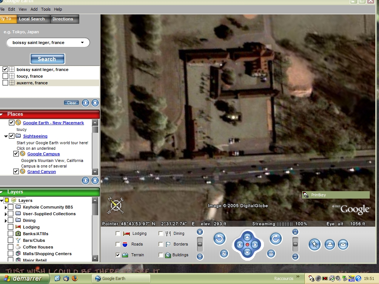
Task: Enable the Roads checkbox
Action: click(x=118, y=244)
